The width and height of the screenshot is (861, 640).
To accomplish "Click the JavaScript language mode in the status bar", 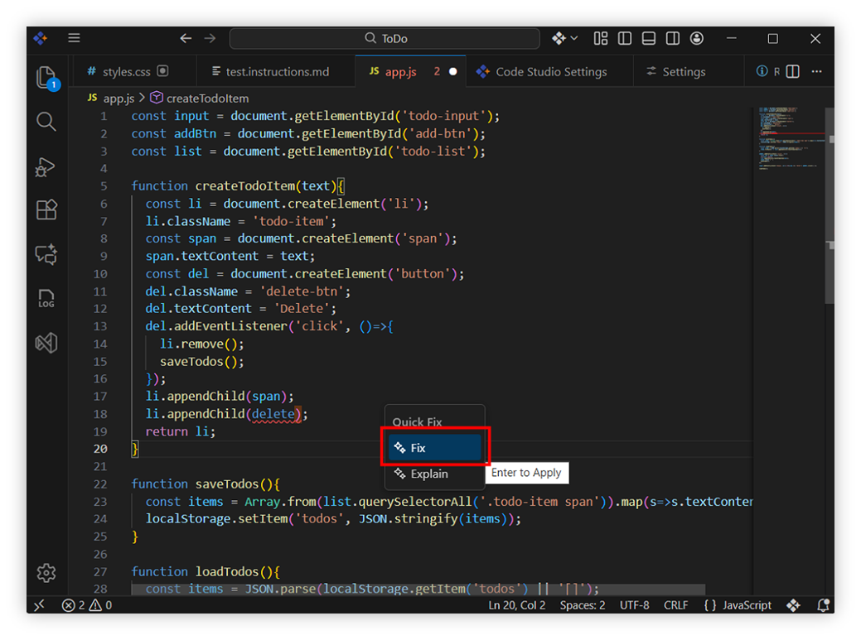I will point(746,605).
